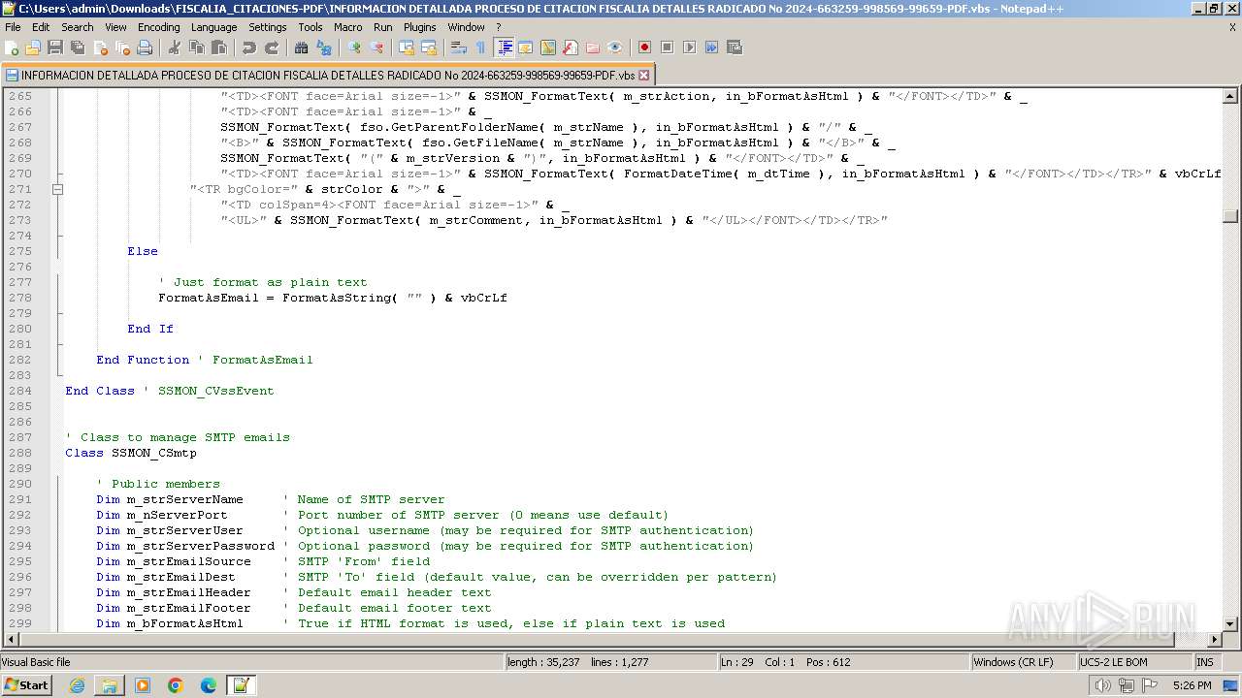Click line 288 'Class SSMON_CSmtp'
The height and width of the screenshot is (698, 1242).
(x=131, y=453)
